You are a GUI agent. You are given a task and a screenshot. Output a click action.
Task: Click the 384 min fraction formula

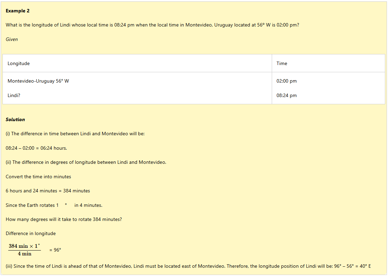point(24,250)
